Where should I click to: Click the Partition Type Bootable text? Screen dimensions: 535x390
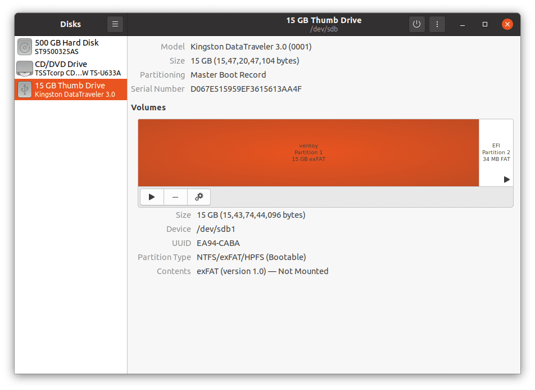[x=251, y=257]
